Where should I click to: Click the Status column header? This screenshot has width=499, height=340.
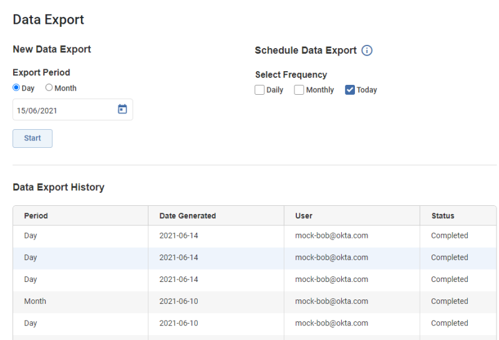click(443, 216)
